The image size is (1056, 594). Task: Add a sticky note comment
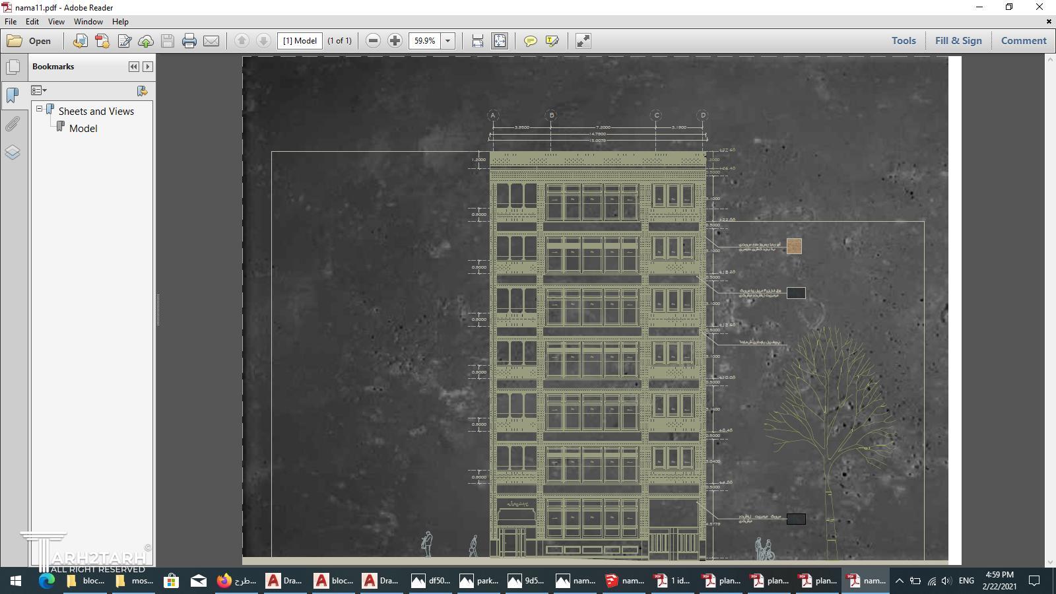tap(530, 41)
